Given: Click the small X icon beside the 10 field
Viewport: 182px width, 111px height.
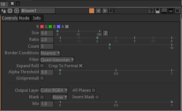Looking at the screenshot, I should point(12,4).
